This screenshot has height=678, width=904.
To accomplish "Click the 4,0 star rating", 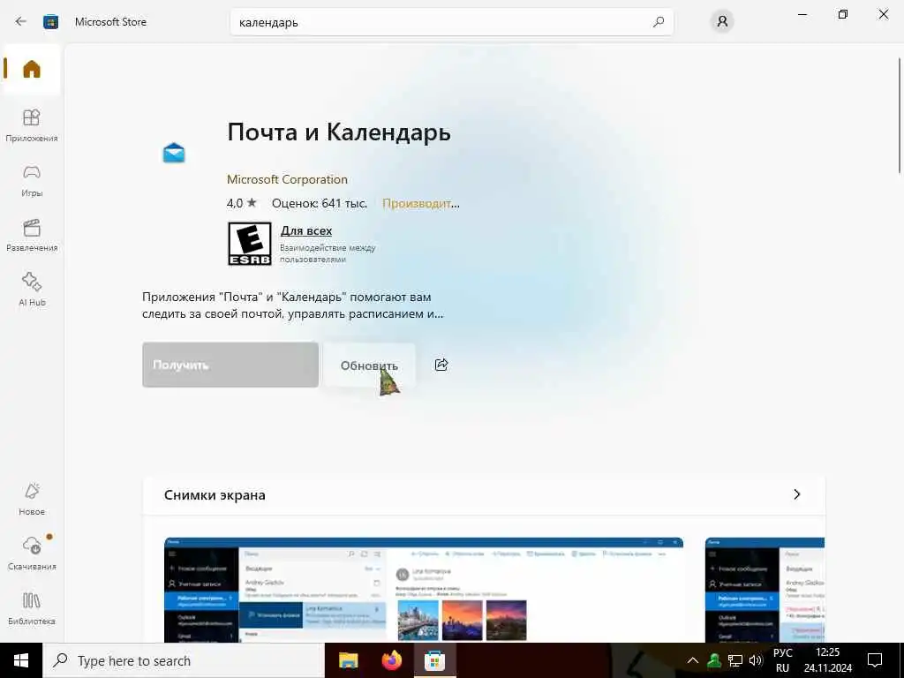I will [242, 204].
